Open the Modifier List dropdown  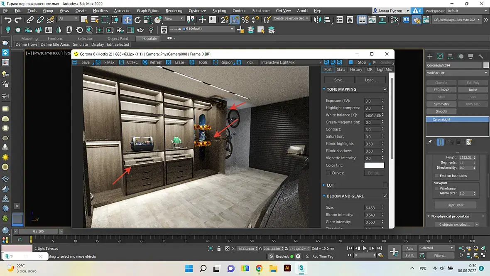[x=457, y=73]
